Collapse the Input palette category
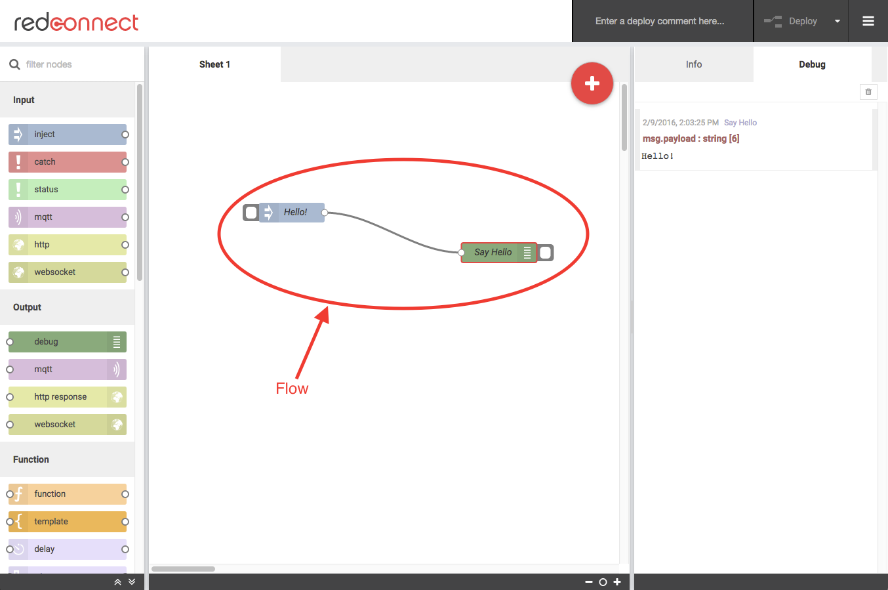This screenshot has height=590, width=888. tap(68, 100)
